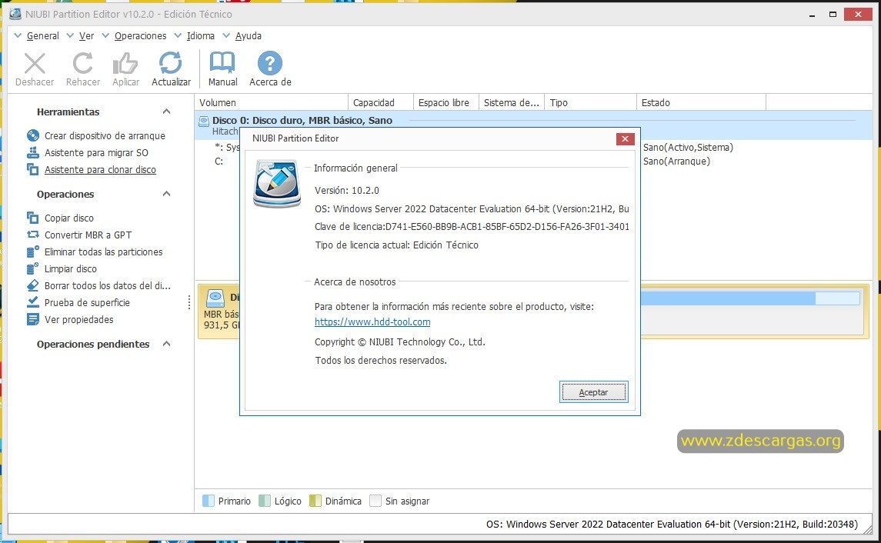Click the Deshacer undo icon
The width and height of the screenshot is (881, 543).
pyautogui.click(x=35, y=64)
